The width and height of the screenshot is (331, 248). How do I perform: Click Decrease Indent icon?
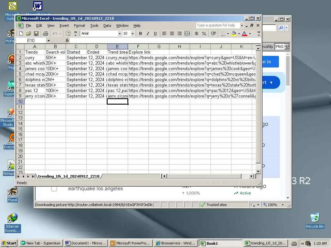point(213,33)
